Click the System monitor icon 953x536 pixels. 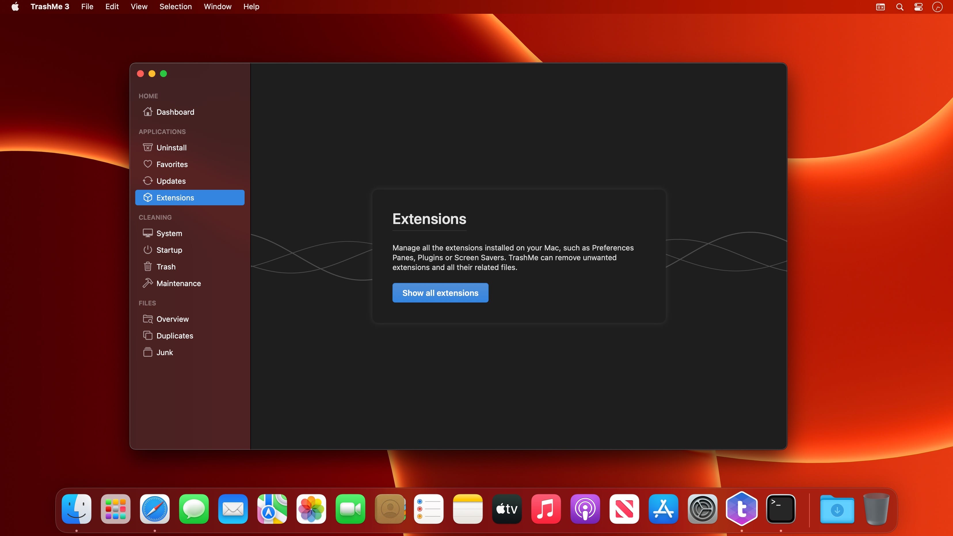click(148, 233)
